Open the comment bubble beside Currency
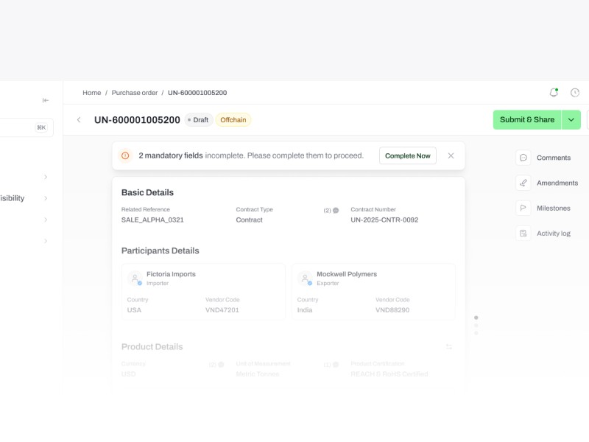The image size is (589, 442). [x=222, y=365]
